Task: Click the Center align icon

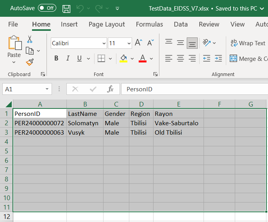Action: point(180,59)
